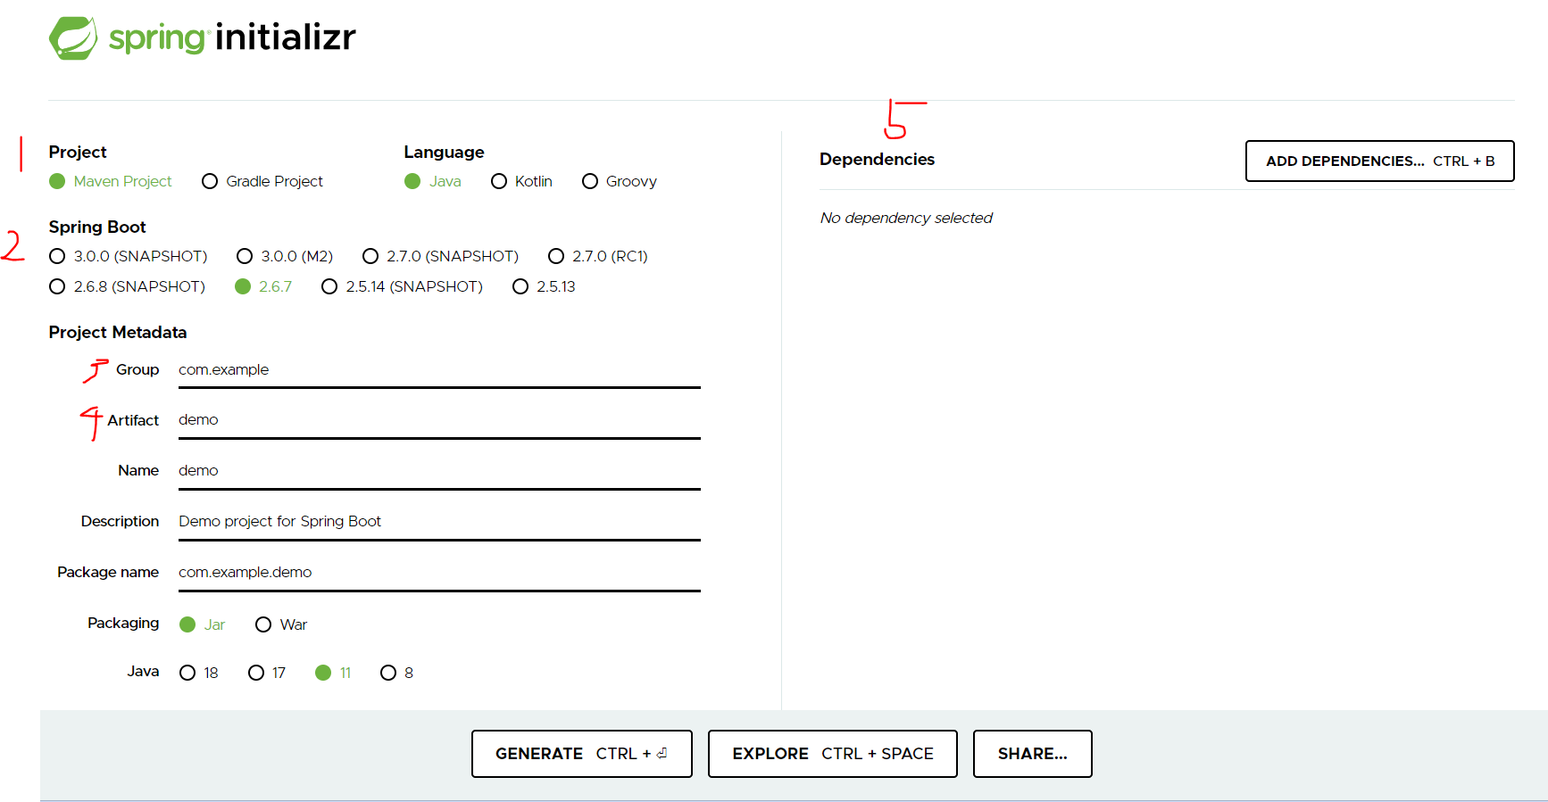Screen dimensions: 1548x802
Task: Select Java version 17
Action: [256, 673]
